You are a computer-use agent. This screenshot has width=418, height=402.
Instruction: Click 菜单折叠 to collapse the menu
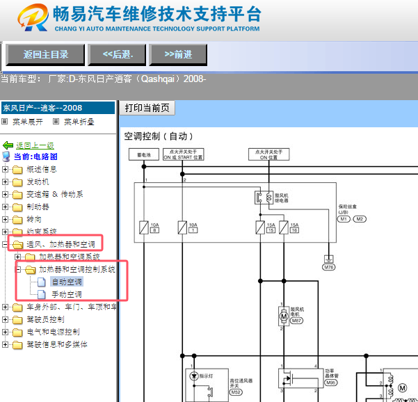(x=79, y=122)
